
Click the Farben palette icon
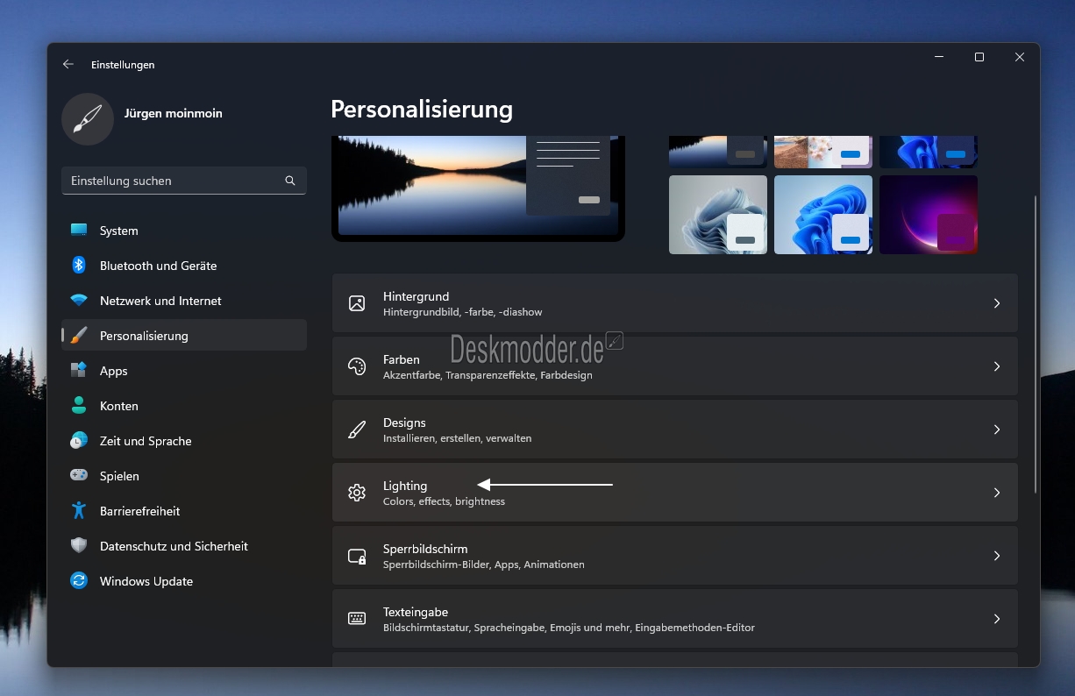tap(357, 366)
